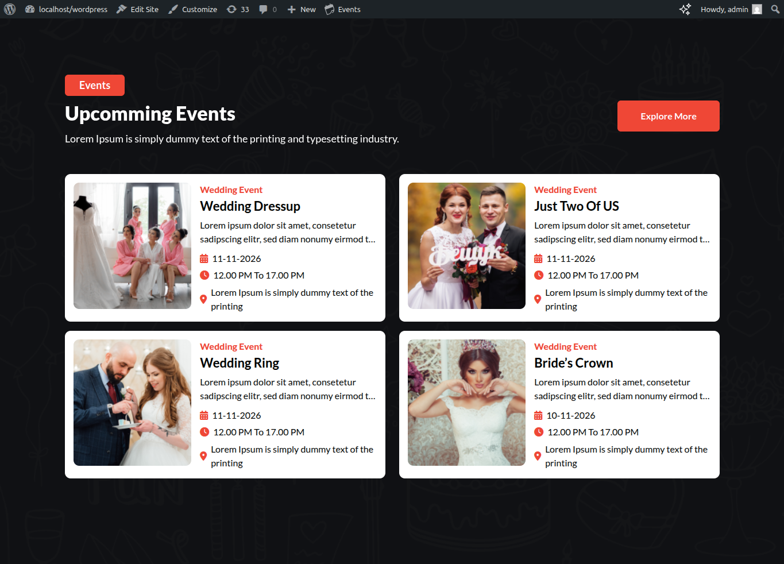The width and height of the screenshot is (784, 564).
Task: Click the Explore More button
Action: coord(669,116)
